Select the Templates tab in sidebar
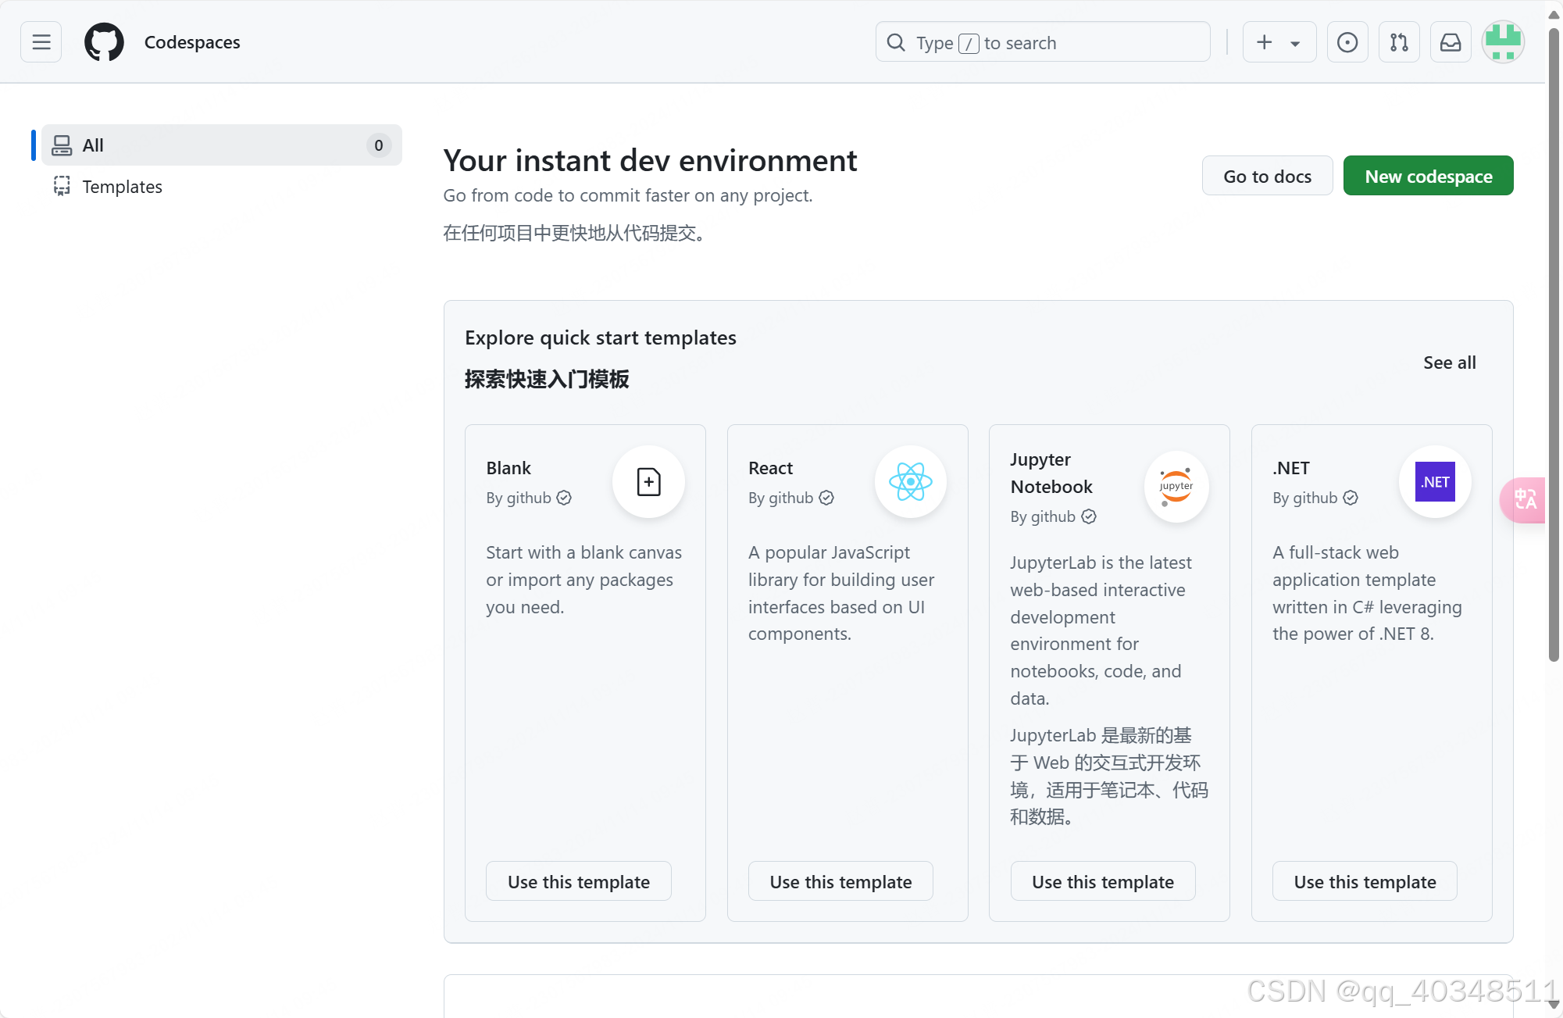This screenshot has width=1563, height=1018. [222, 186]
